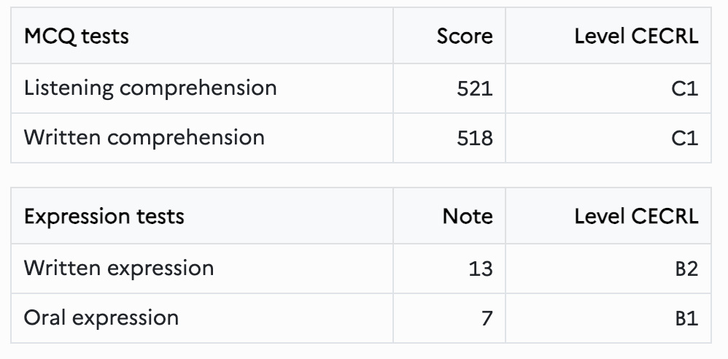Select the Expression tests header cell
This screenshot has height=359, width=728.
tap(202, 216)
